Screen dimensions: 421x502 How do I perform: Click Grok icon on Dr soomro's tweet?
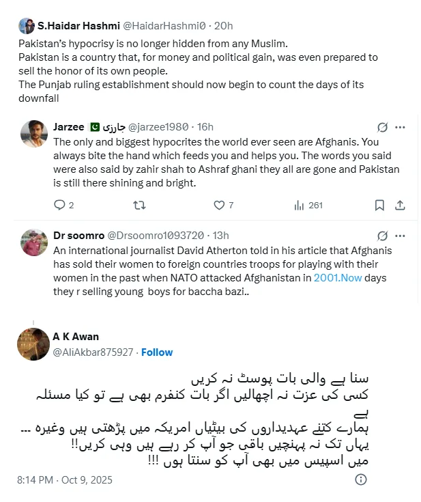382,236
